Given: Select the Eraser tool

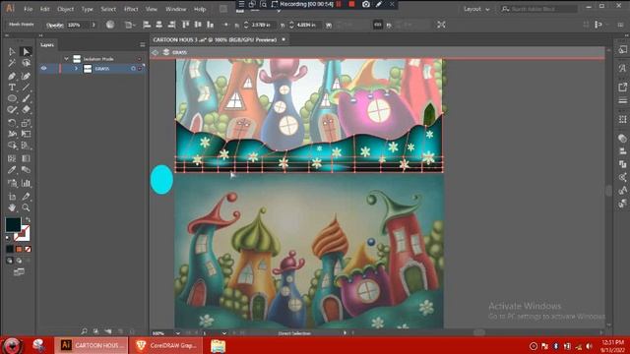Looking at the screenshot, I should pyautogui.click(x=27, y=109).
